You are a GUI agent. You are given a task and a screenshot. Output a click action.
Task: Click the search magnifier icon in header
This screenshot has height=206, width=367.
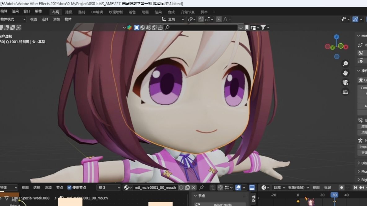coord(167,28)
